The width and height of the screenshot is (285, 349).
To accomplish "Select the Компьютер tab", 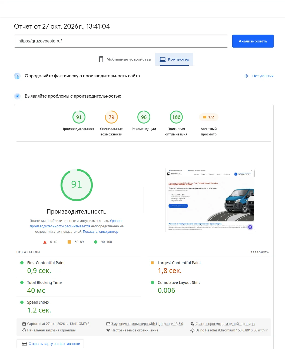I will (174, 59).
